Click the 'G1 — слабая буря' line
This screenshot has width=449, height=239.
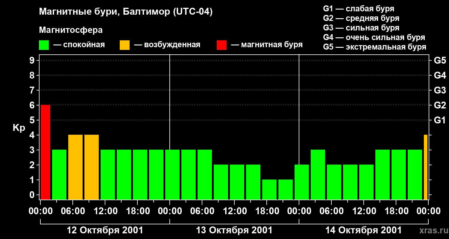pos(359,9)
